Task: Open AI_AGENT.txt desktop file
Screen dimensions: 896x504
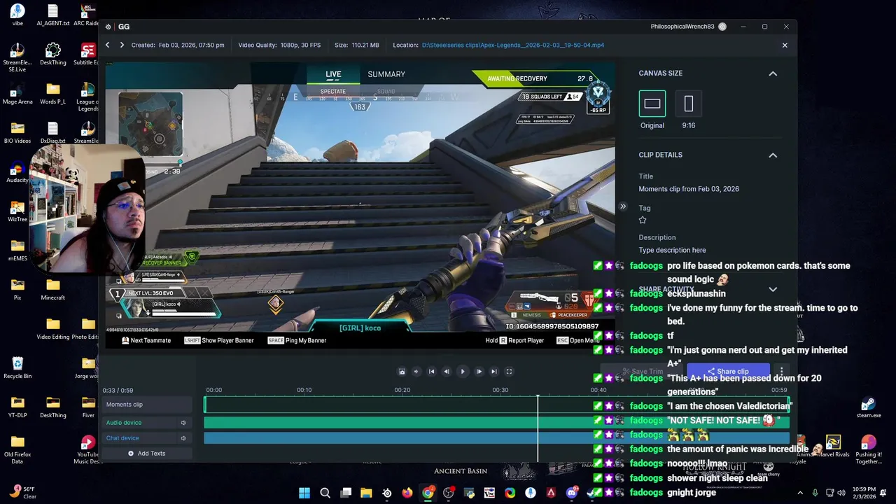Action: coord(52,15)
